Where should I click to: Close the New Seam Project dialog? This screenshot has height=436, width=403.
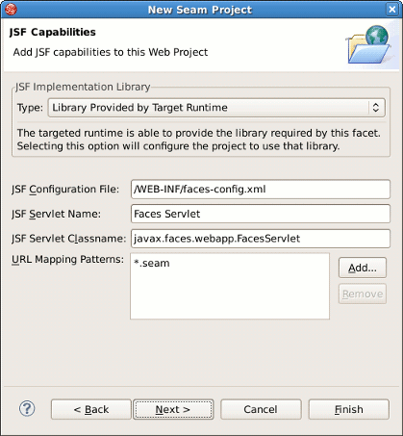[392, 10]
